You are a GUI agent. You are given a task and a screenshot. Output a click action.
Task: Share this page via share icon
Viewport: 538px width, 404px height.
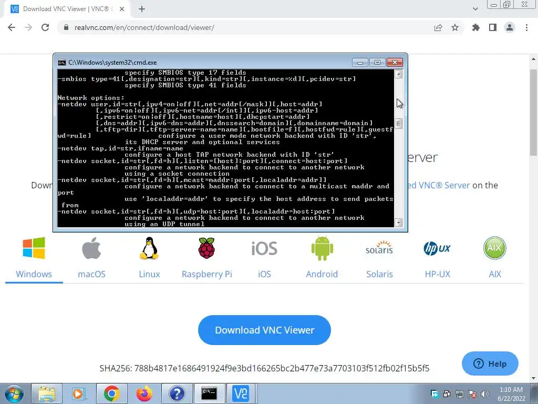[x=438, y=27]
